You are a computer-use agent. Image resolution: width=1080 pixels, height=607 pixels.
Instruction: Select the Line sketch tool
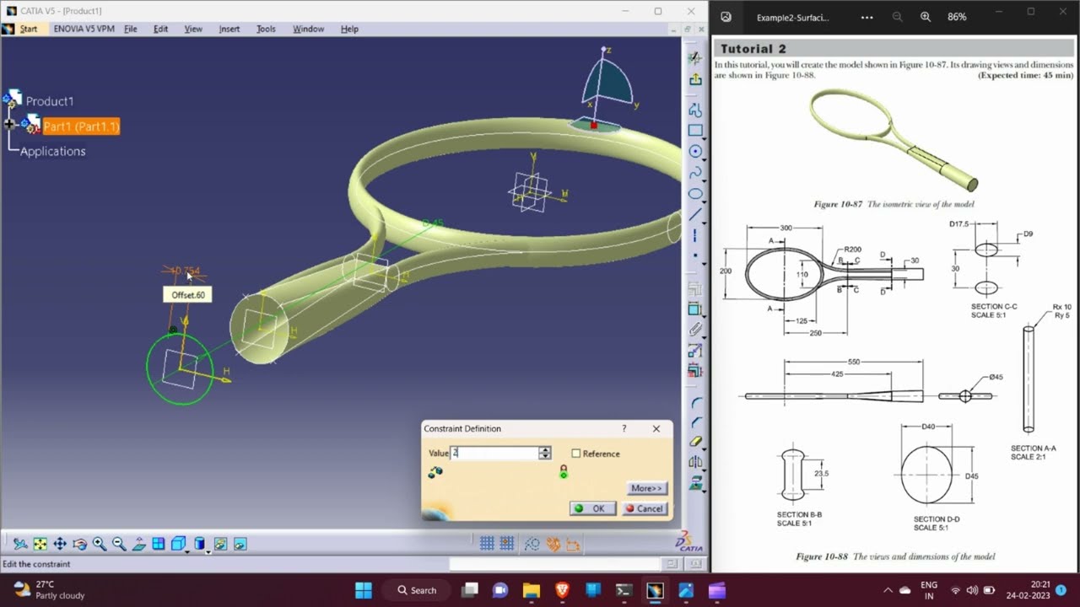pyautogui.click(x=695, y=215)
